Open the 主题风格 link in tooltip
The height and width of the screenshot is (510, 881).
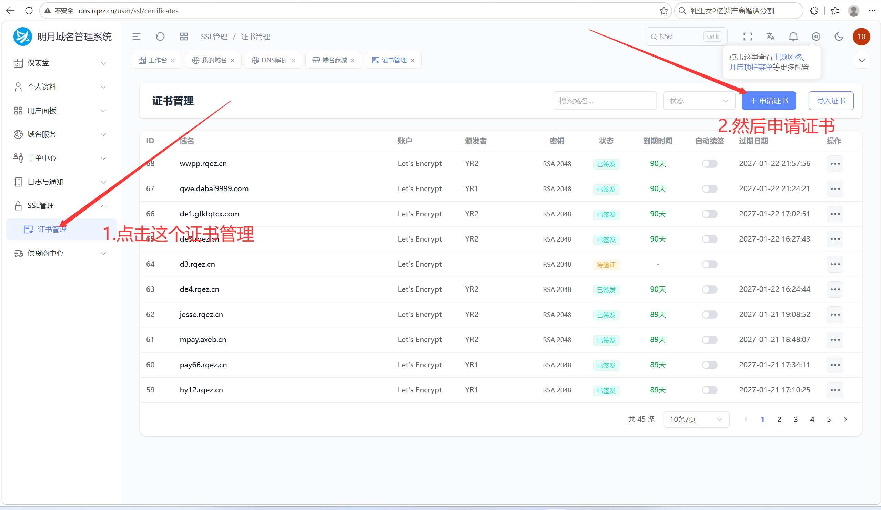click(x=787, y=57)
